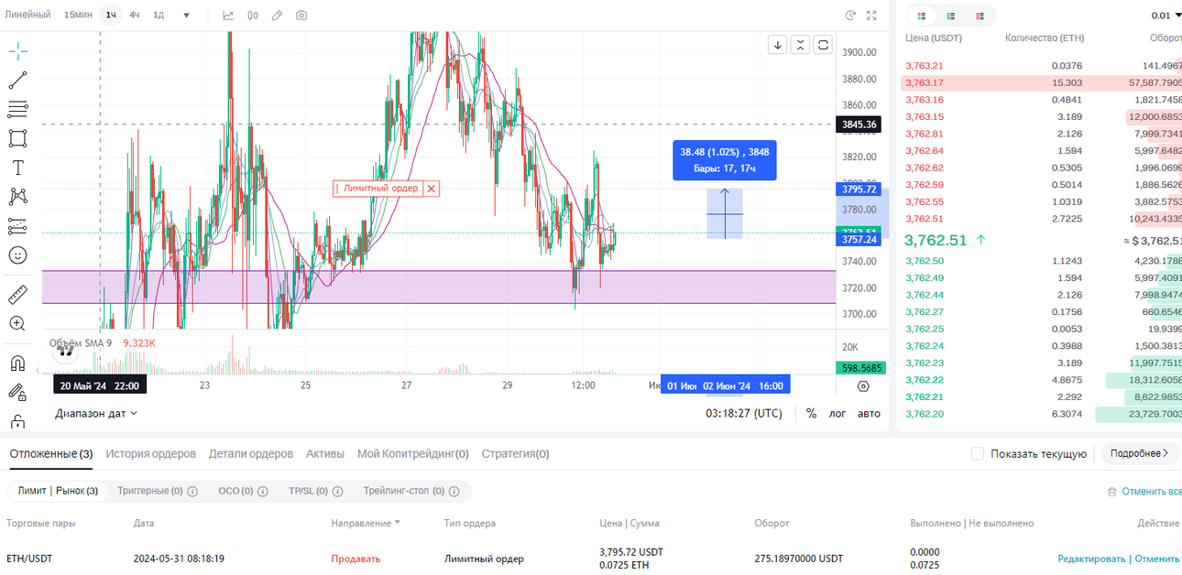
Task: Activate the zoom-in magnifier tool
Action: point(17,323)
